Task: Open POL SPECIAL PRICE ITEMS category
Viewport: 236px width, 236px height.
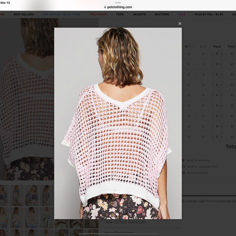Action: (61, 15)
